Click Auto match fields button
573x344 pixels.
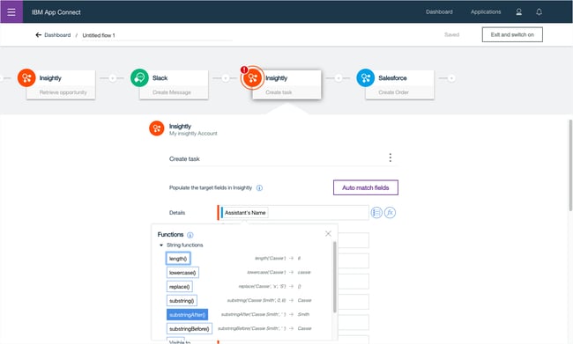coord(366,187)
